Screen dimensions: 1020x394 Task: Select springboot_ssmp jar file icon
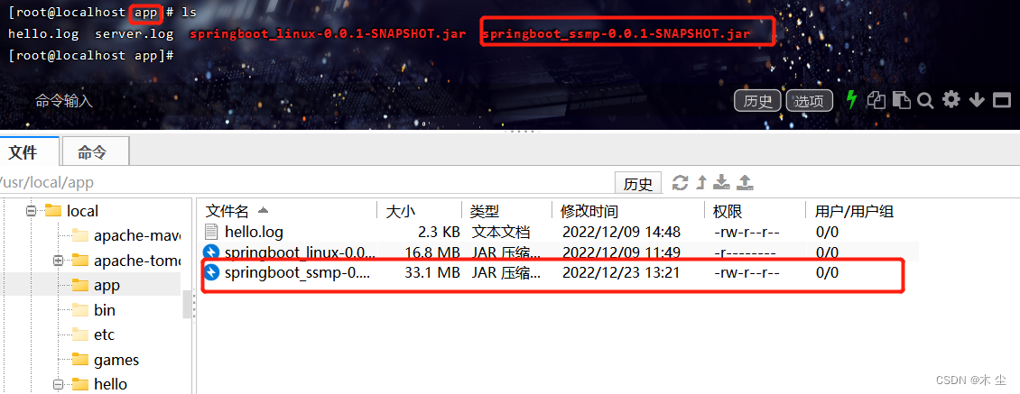(x=211, y=272)
